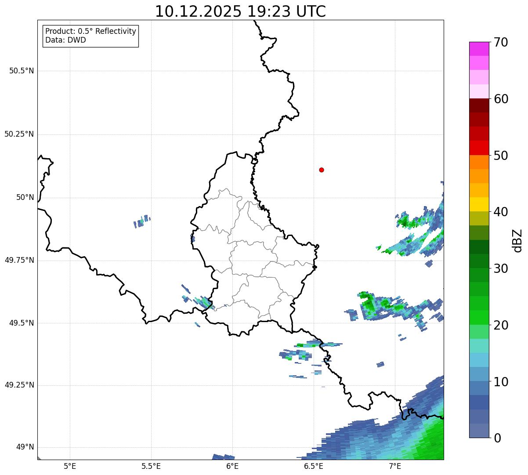Click the 50.25°N latitude label
The image size is (528, 475).
coord(19,134)
